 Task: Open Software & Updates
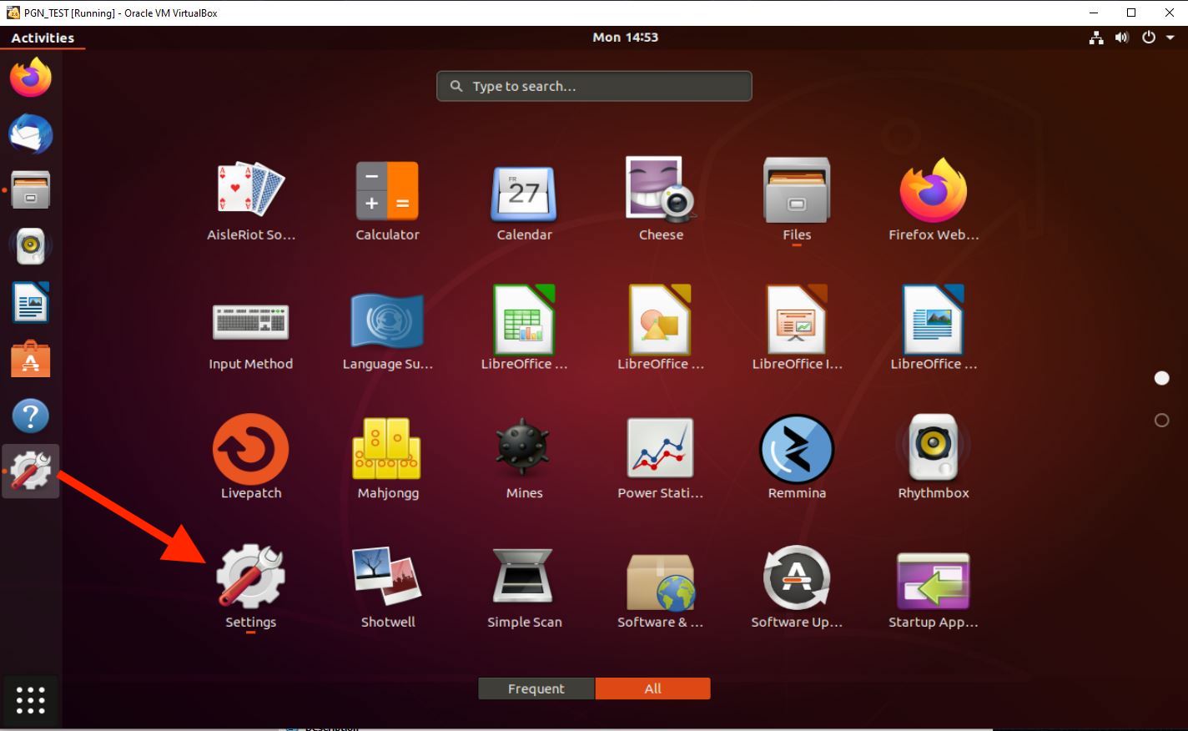661,581
